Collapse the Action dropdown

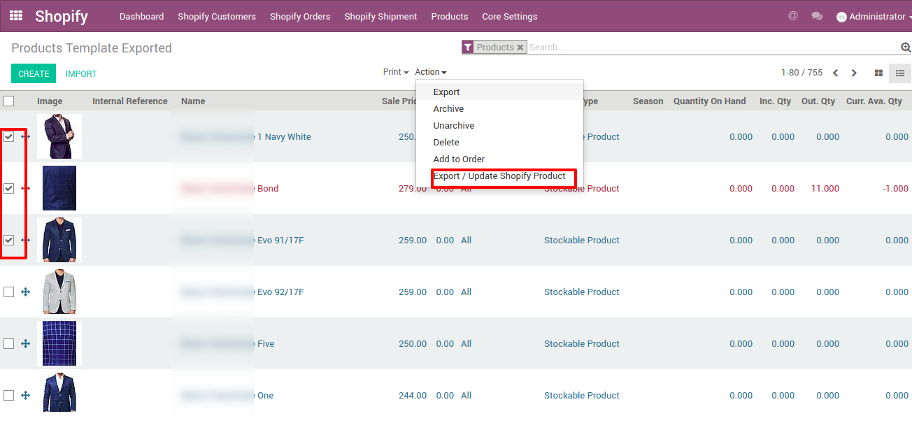coord(430,72)
